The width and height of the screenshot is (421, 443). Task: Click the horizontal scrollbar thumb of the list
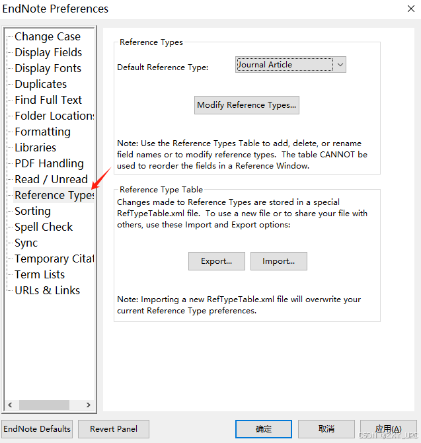(44, 405)
